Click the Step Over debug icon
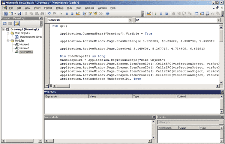 (x=184, y=13)
